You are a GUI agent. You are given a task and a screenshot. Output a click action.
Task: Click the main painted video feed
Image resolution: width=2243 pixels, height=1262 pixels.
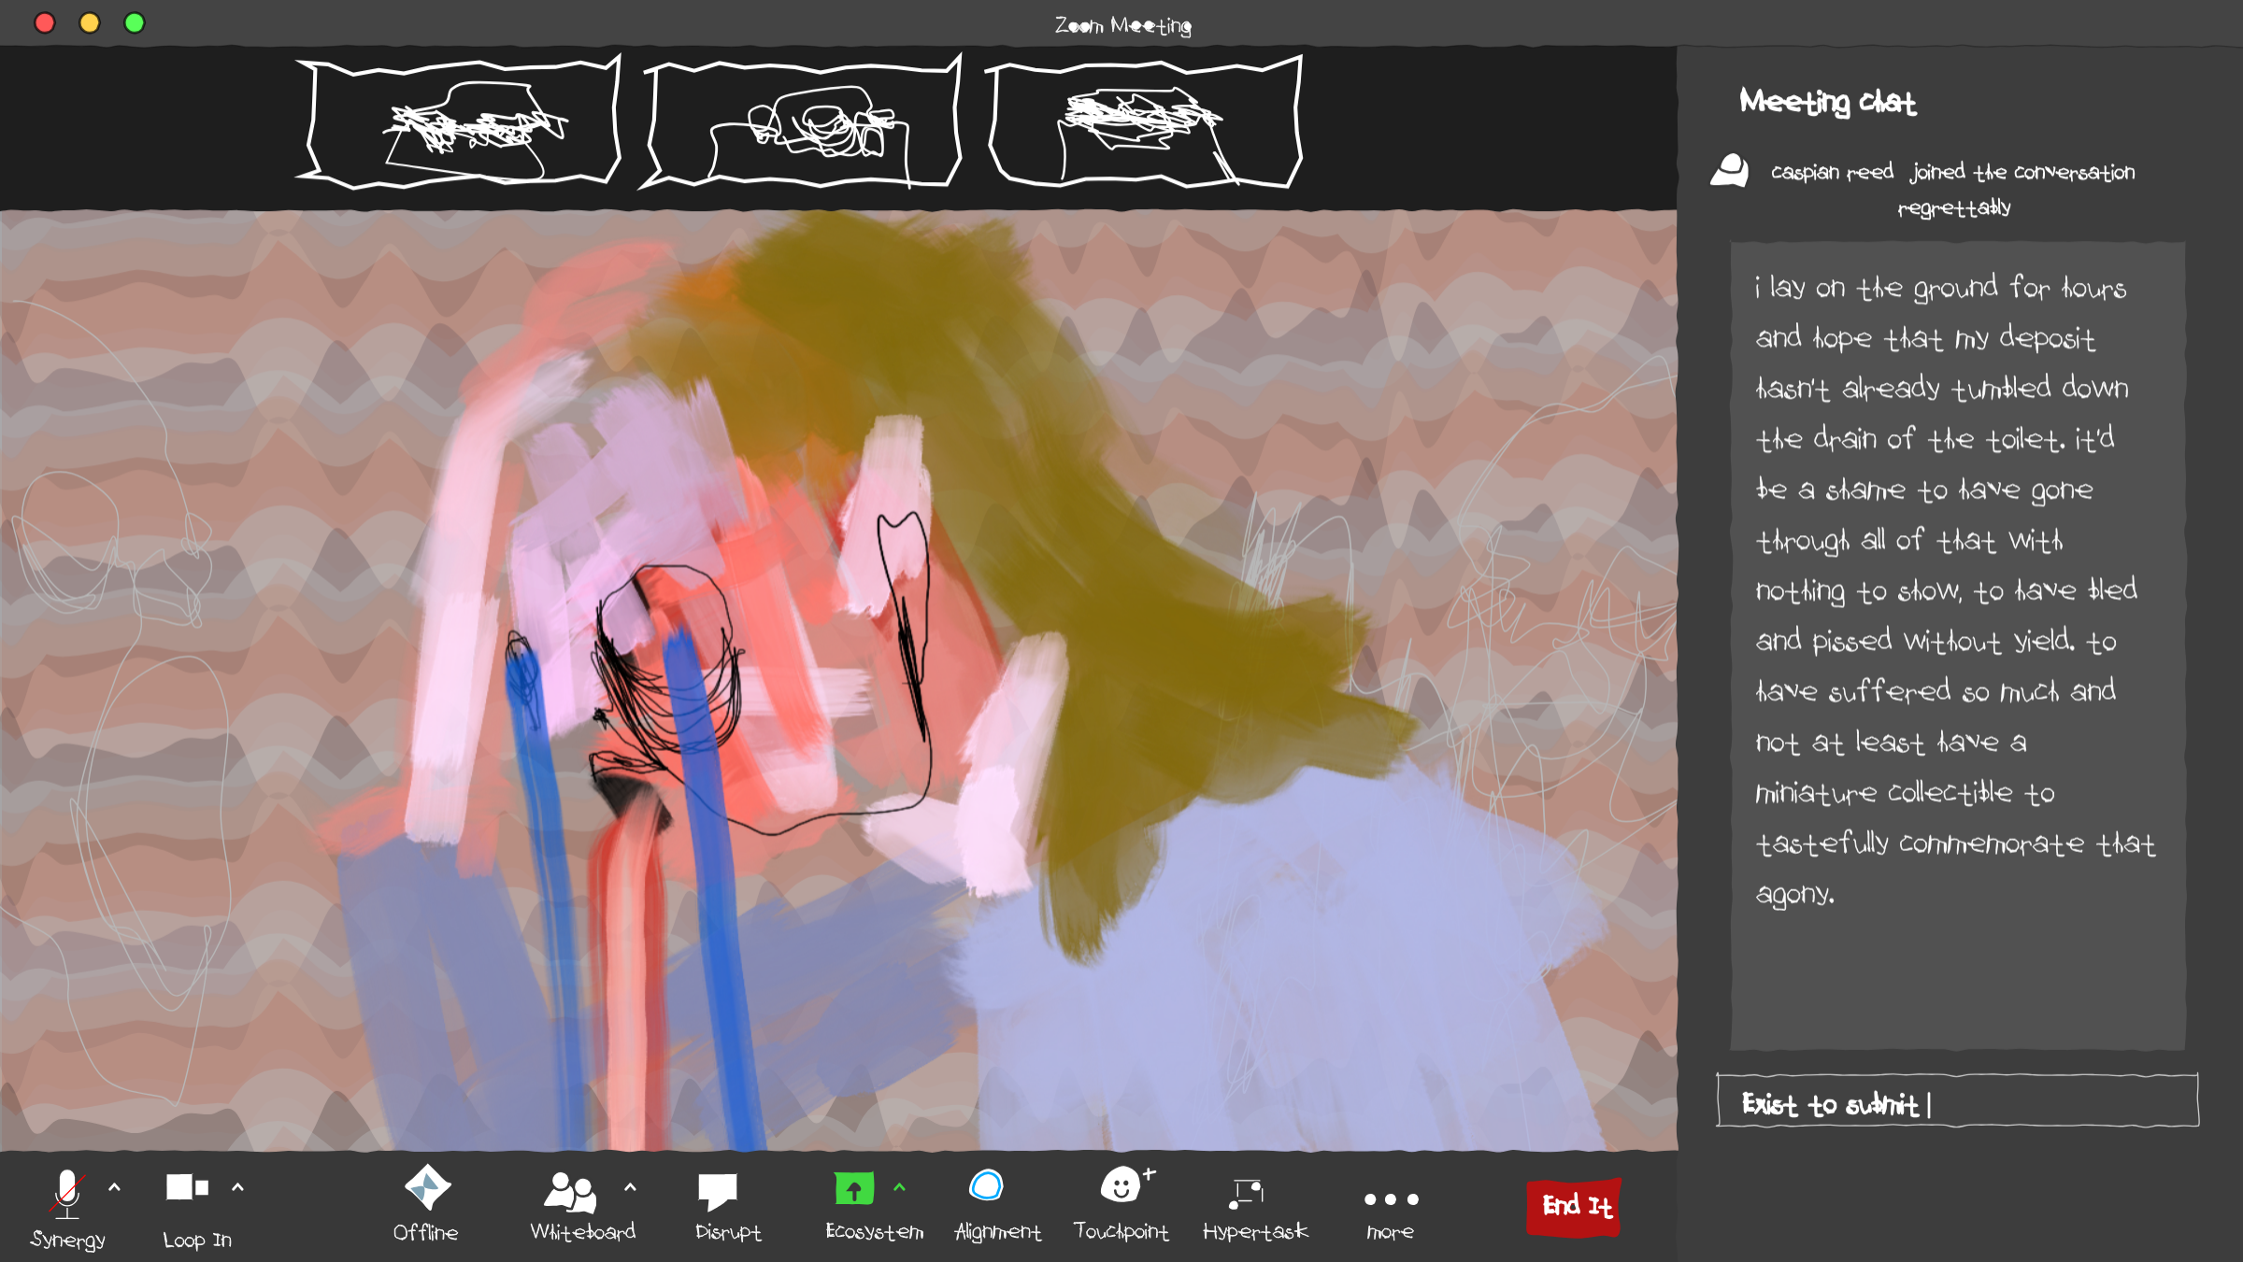838,680
